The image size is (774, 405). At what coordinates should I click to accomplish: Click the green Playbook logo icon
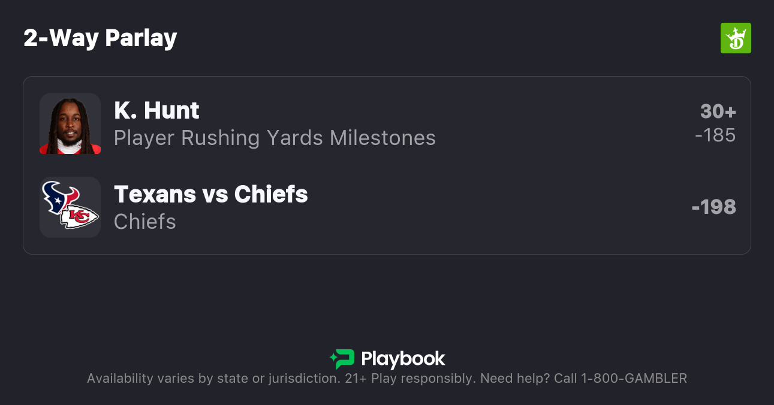[342, 359]
